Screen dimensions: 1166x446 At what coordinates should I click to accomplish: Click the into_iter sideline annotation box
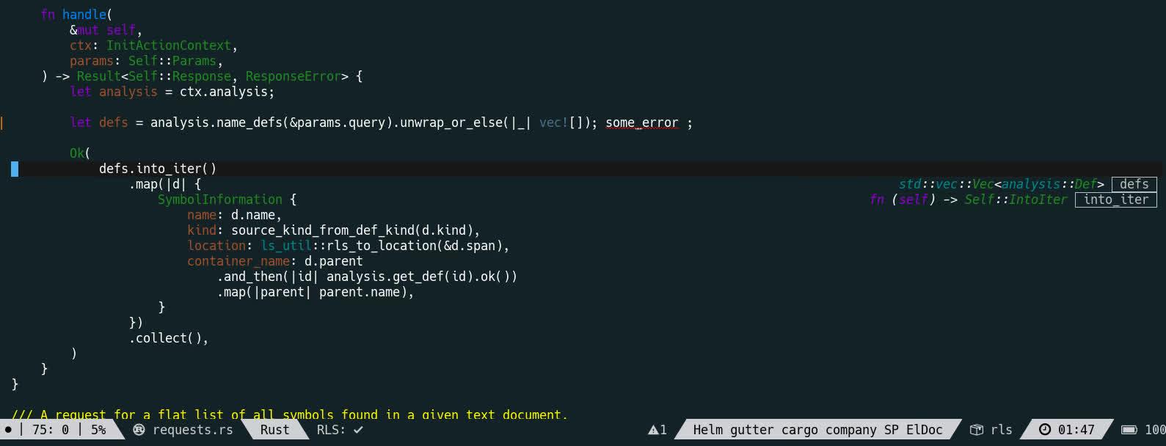point(1115,200)
